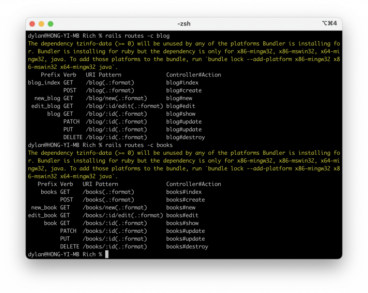368x293 pixels.
Task: Click the 'rails routes -c books' command text
Action: tap(139, 145)
